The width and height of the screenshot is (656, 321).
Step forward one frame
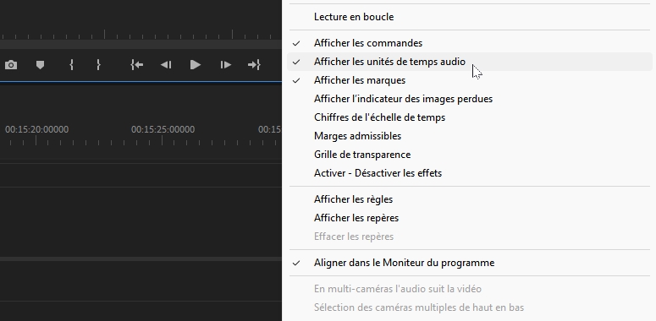click(225, 65)
